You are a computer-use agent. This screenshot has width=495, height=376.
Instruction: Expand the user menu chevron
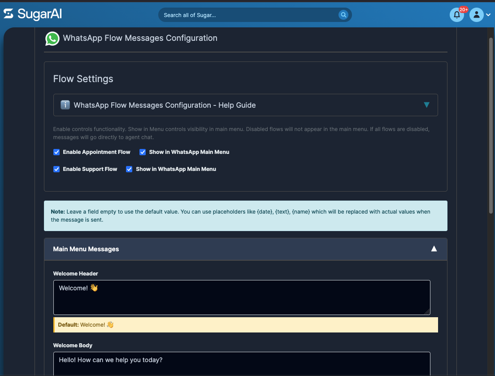488,15
